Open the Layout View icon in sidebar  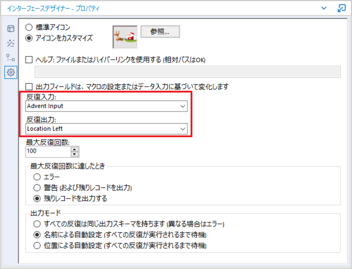click(x=10, y=29)
